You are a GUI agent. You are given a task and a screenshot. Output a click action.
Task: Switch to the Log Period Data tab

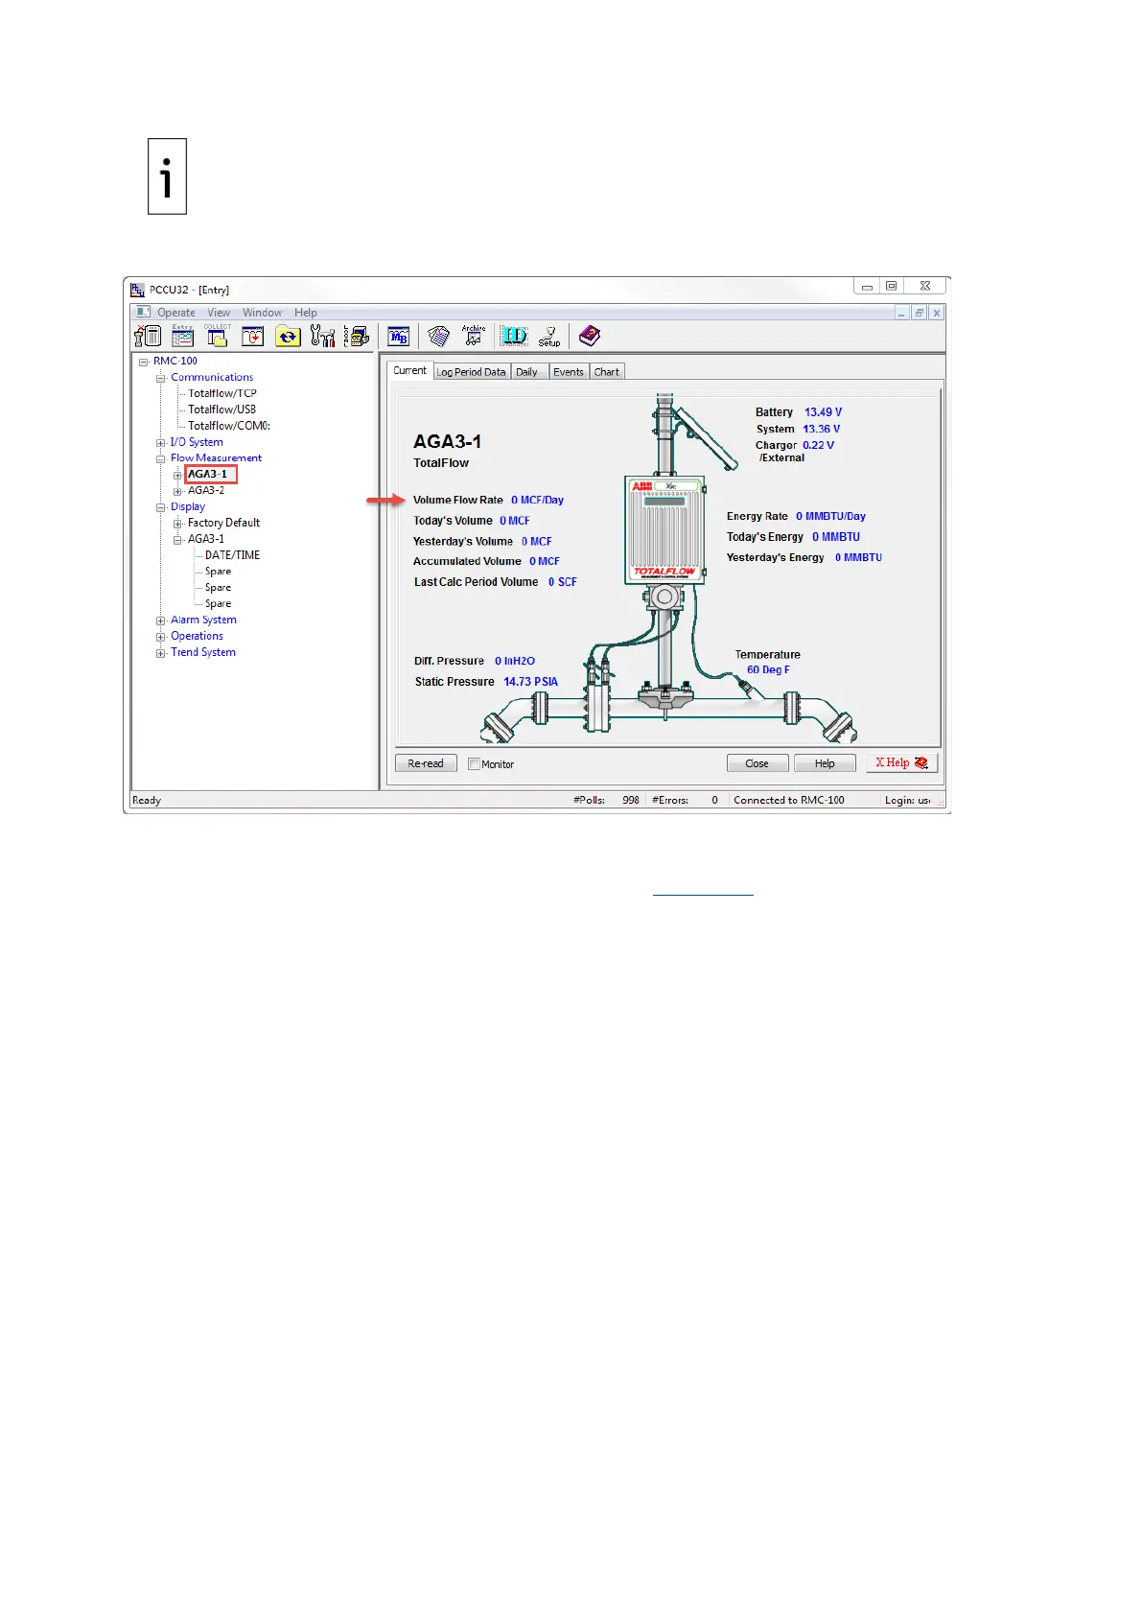(x=471, y=372)
